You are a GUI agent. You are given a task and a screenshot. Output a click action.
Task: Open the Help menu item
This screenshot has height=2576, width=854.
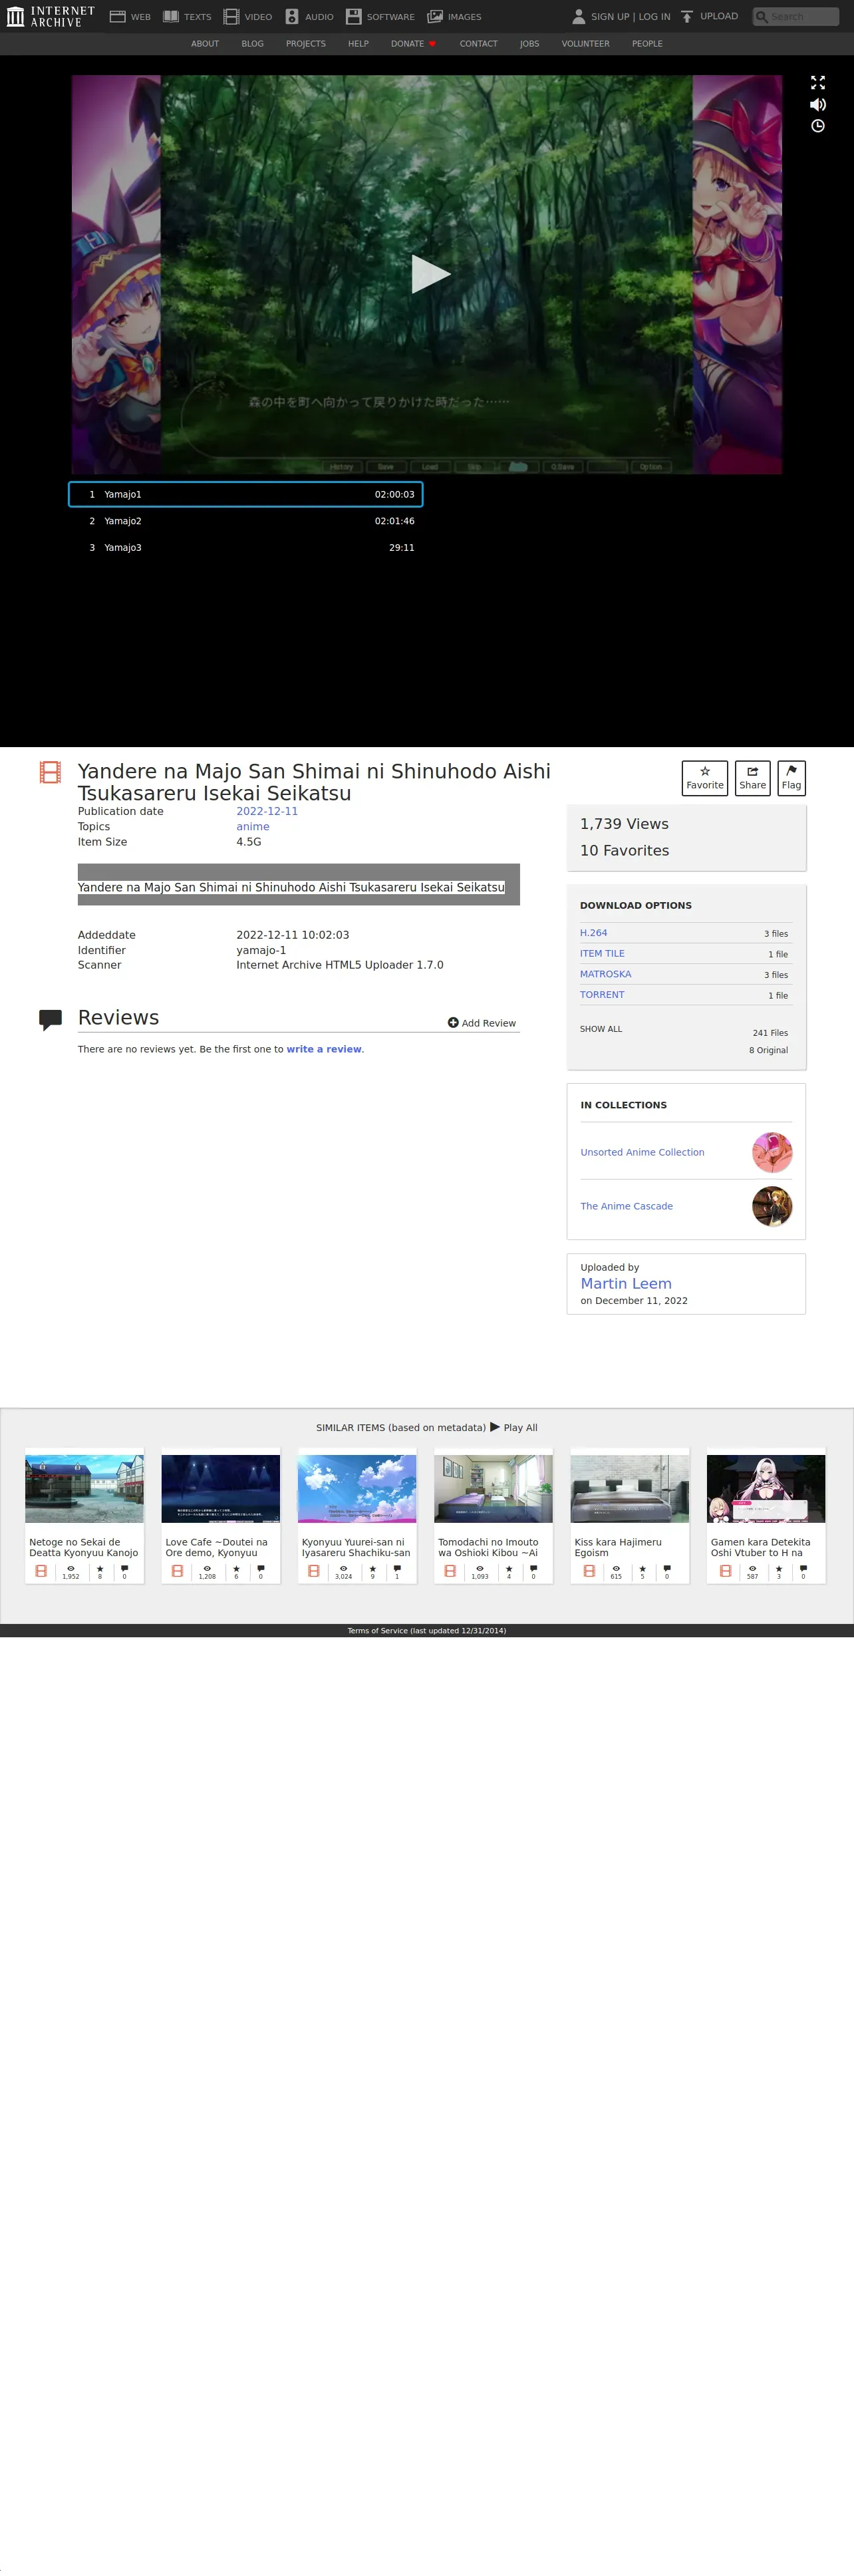coord(358,44)
